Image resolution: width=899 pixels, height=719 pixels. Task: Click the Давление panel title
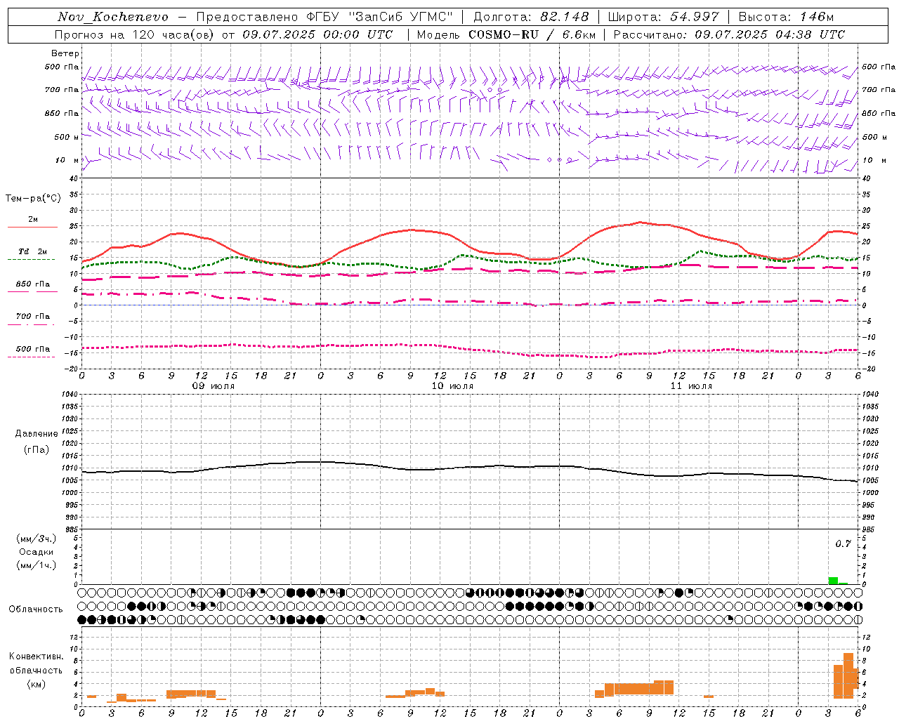pyautogui.click(x=37, y=434)
